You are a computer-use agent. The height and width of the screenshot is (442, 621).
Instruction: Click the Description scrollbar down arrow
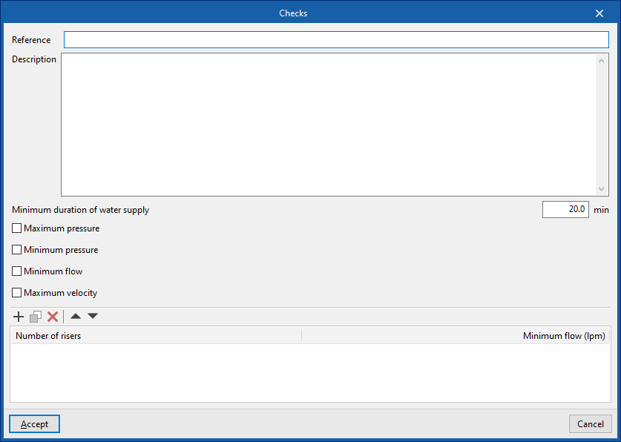pos(602,188)
